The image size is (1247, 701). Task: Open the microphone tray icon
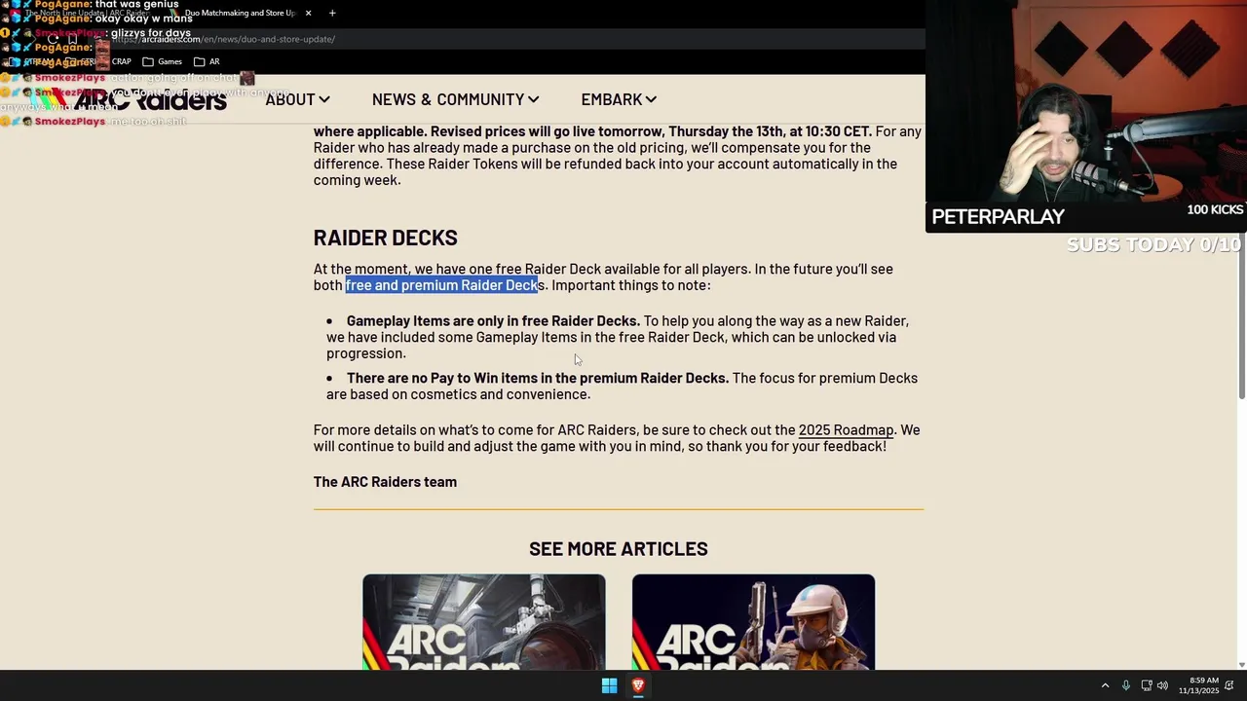tap(1126, 685)
